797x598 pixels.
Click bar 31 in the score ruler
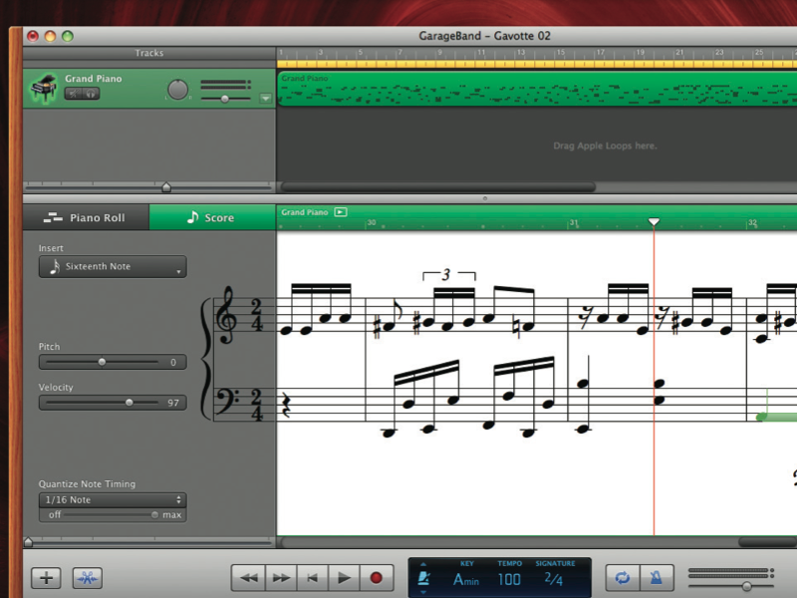(574, 223)
